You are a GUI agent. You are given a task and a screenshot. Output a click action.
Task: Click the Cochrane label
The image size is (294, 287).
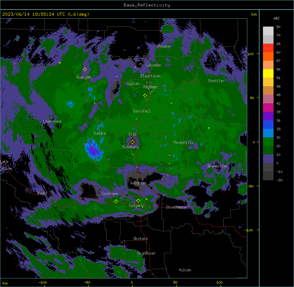coord(110,194)
